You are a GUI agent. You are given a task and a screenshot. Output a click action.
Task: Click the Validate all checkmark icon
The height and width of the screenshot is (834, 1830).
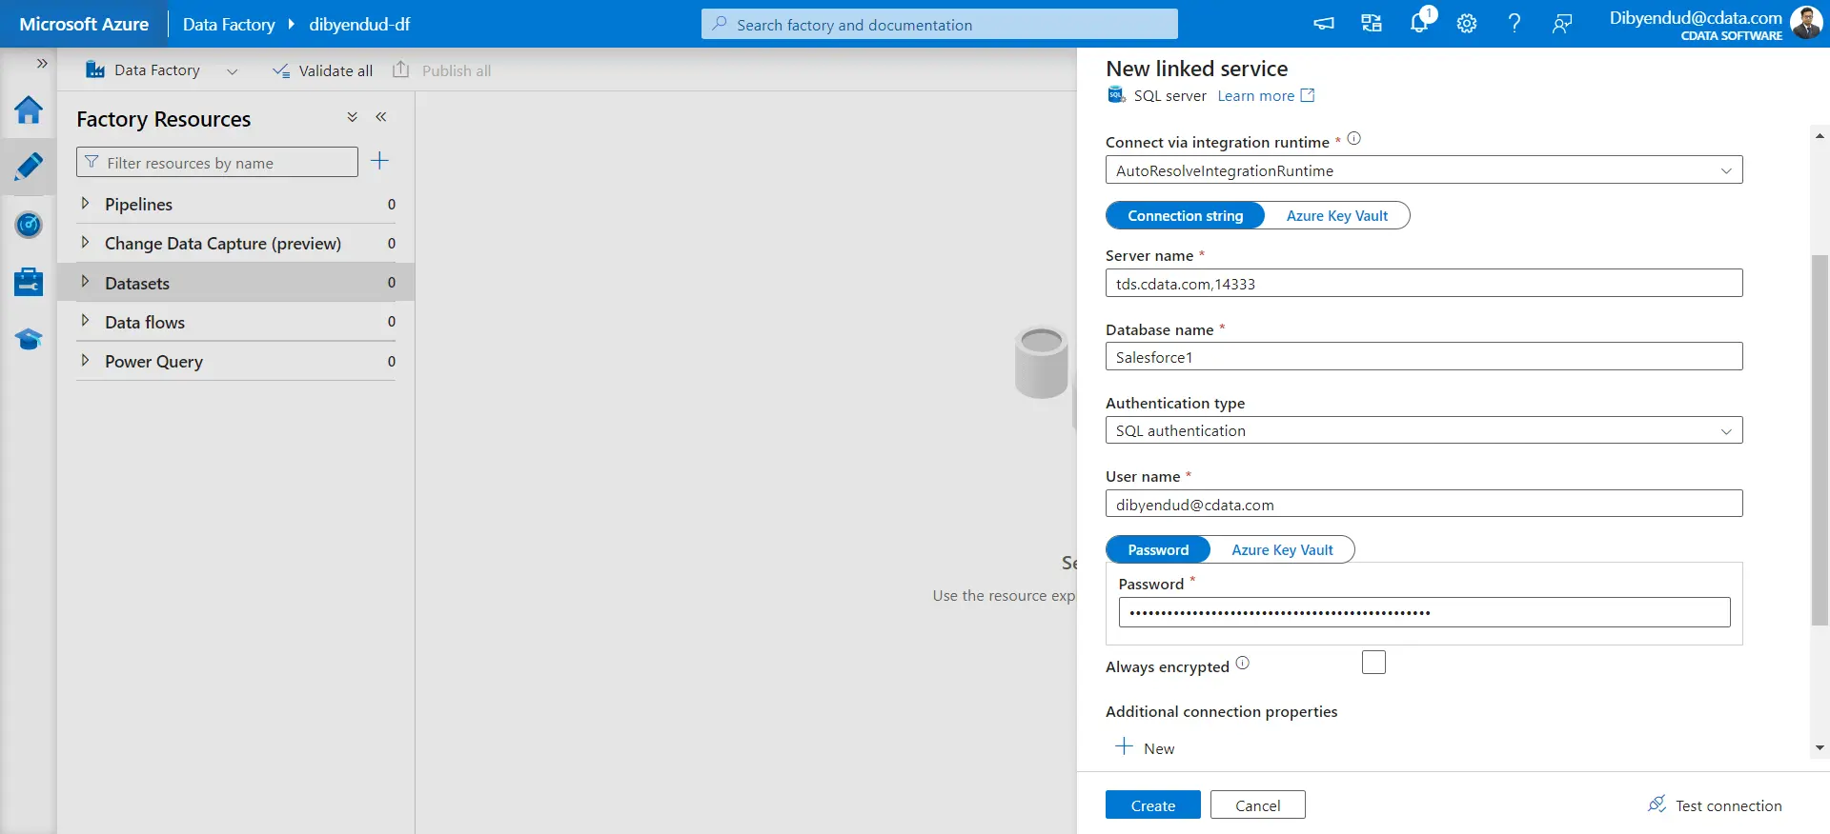[x=281, y=70]
